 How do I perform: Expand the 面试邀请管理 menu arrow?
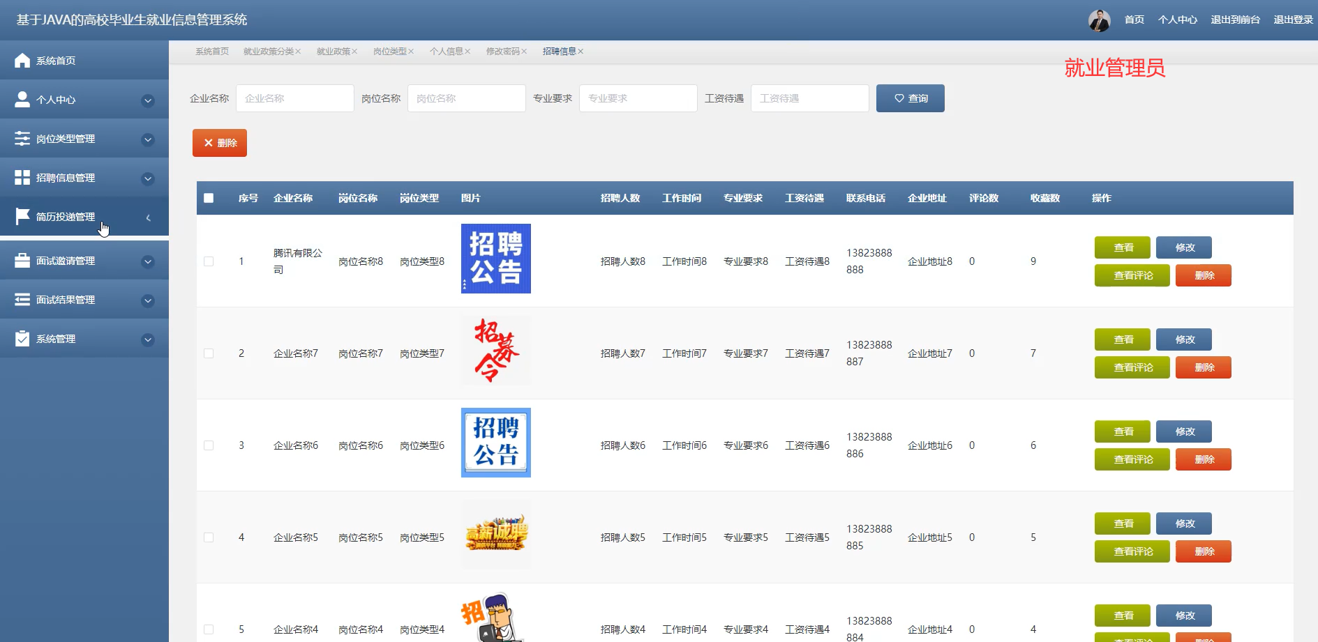[x=148, y=261]
